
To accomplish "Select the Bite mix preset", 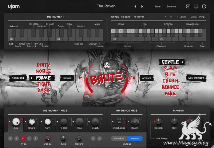I will [171, 74].
